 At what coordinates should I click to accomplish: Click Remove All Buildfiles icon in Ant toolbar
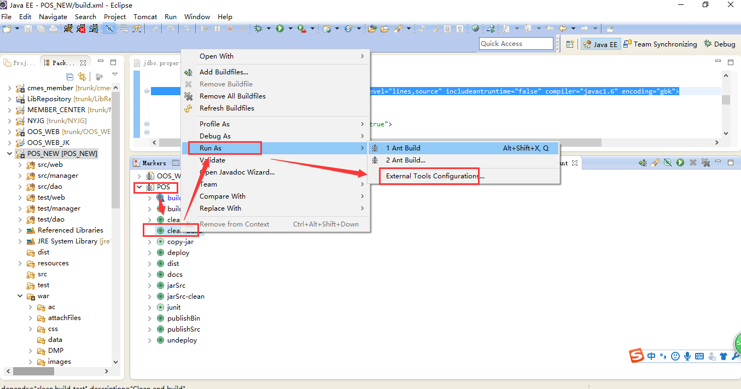point(706,162)
